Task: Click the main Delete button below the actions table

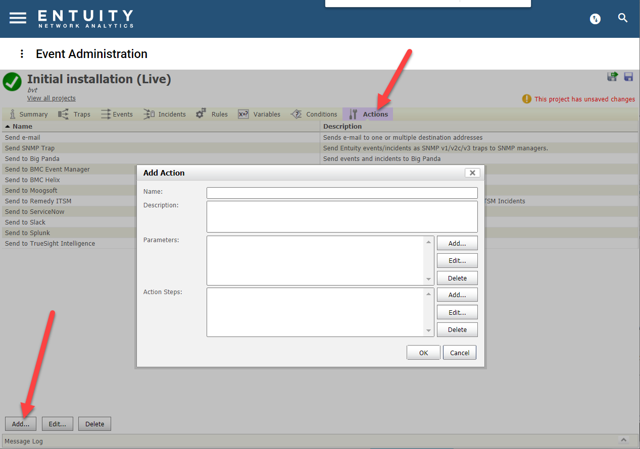Action: coord(94,424)
